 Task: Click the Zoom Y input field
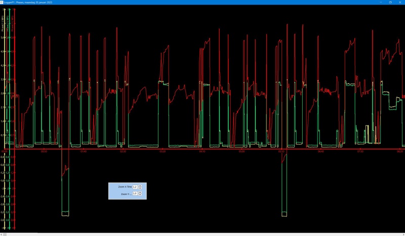(x=135, y=193)
